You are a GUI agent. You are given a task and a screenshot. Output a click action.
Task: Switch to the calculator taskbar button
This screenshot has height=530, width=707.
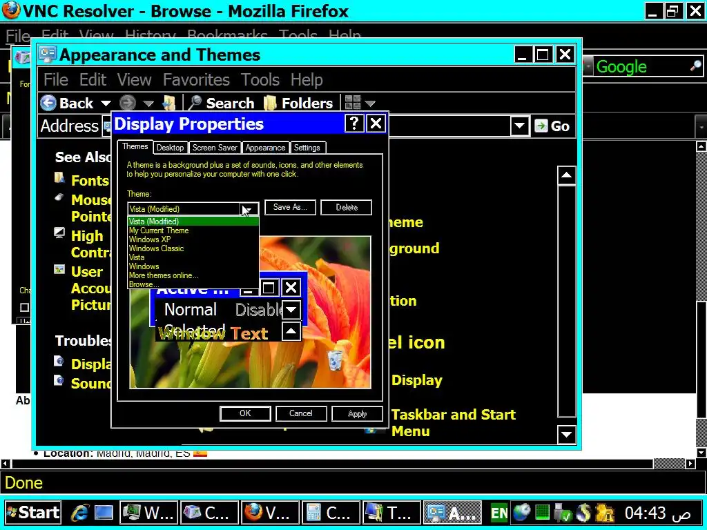pyautogui.click(x=331, y=513)
